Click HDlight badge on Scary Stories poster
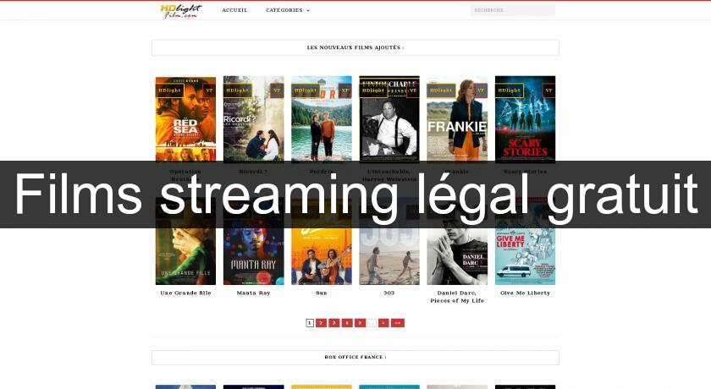711x389 pixels. coord(510,90)
